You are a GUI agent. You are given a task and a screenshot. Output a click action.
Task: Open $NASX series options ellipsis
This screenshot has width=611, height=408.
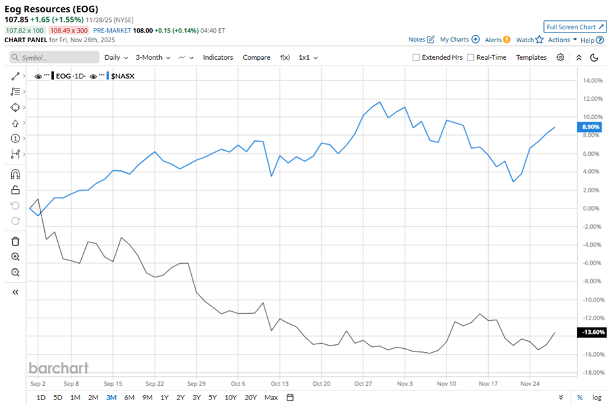102,74
